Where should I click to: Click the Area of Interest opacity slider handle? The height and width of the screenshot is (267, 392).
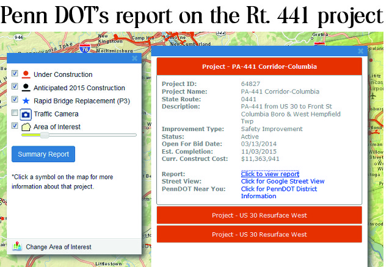point(44,135)
